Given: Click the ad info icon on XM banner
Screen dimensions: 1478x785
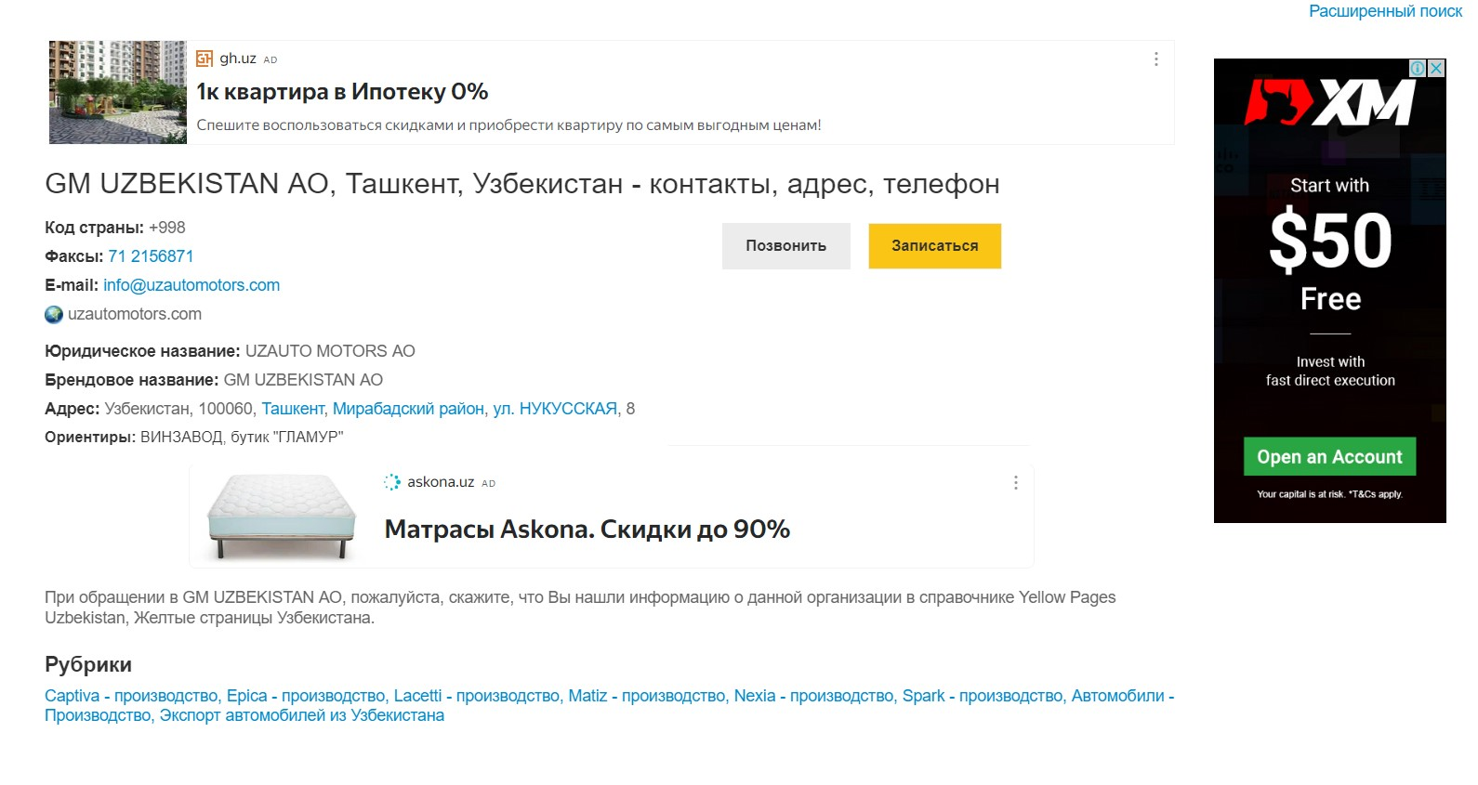Looking at the screenshot, I should [1419, 68].
